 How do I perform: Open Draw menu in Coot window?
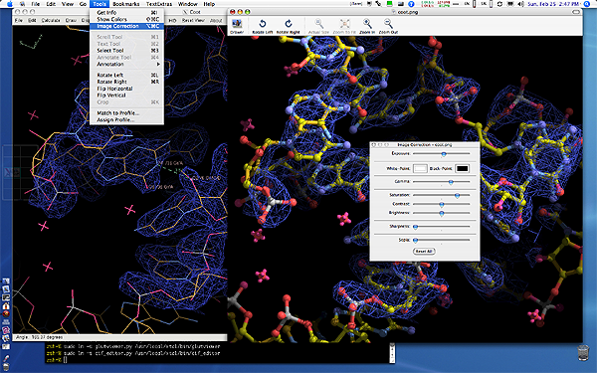(71, 20)
